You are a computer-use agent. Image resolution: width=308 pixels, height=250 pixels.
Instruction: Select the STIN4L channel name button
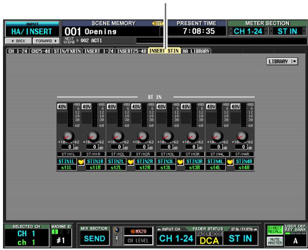click(216, 162)
